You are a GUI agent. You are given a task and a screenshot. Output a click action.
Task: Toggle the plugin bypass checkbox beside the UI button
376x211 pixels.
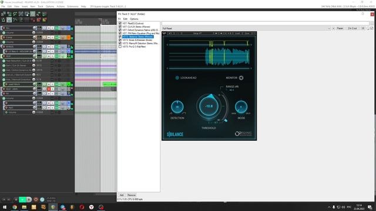click(x=372, y=29)
